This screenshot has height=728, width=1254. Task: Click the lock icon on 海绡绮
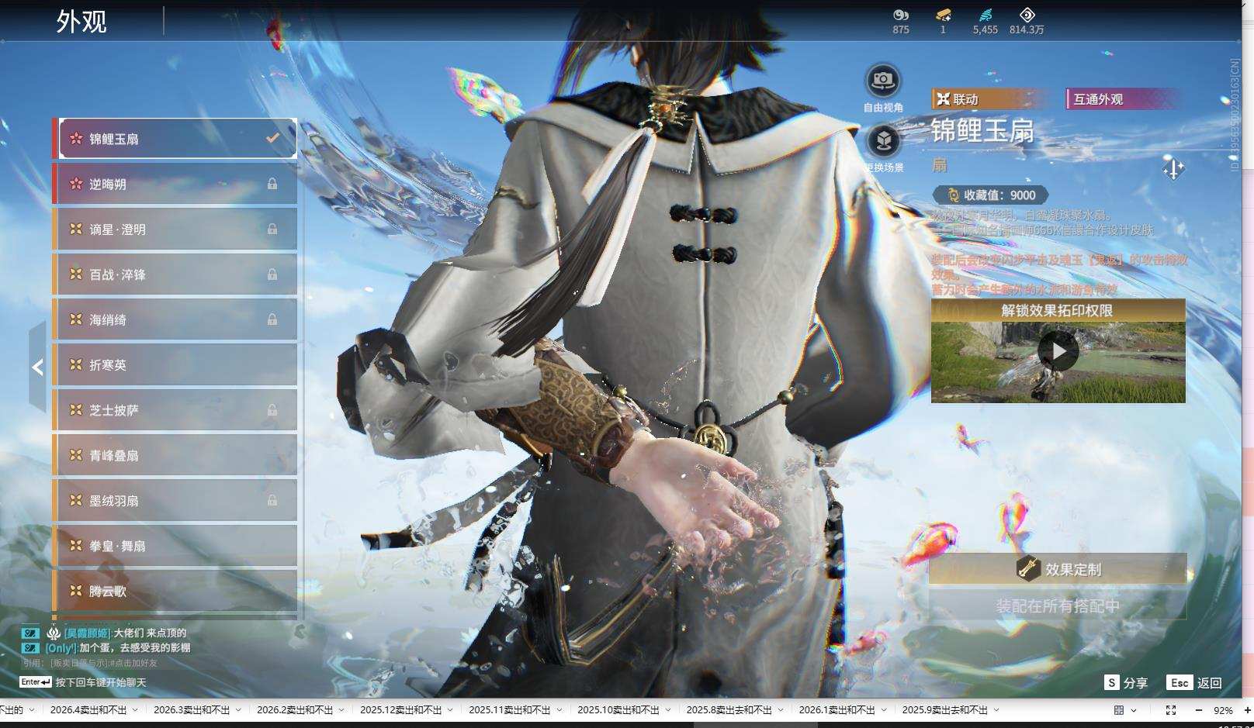272,319
